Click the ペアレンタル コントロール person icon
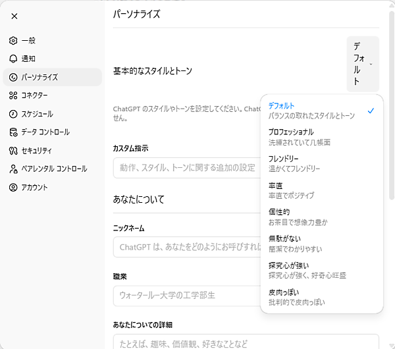The image size is (395, 349). pyautogui.click(x=13, y=169)
